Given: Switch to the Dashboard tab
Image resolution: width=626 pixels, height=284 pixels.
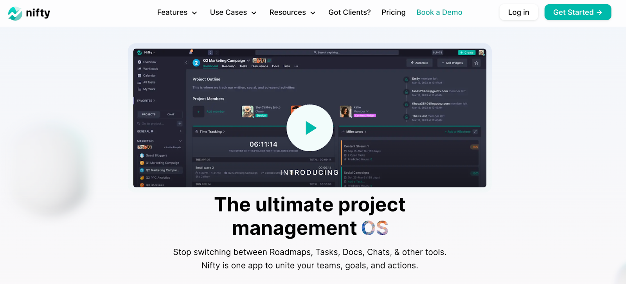Looking at the screenshot, I should pyautogui.click(x=210, y=66).
